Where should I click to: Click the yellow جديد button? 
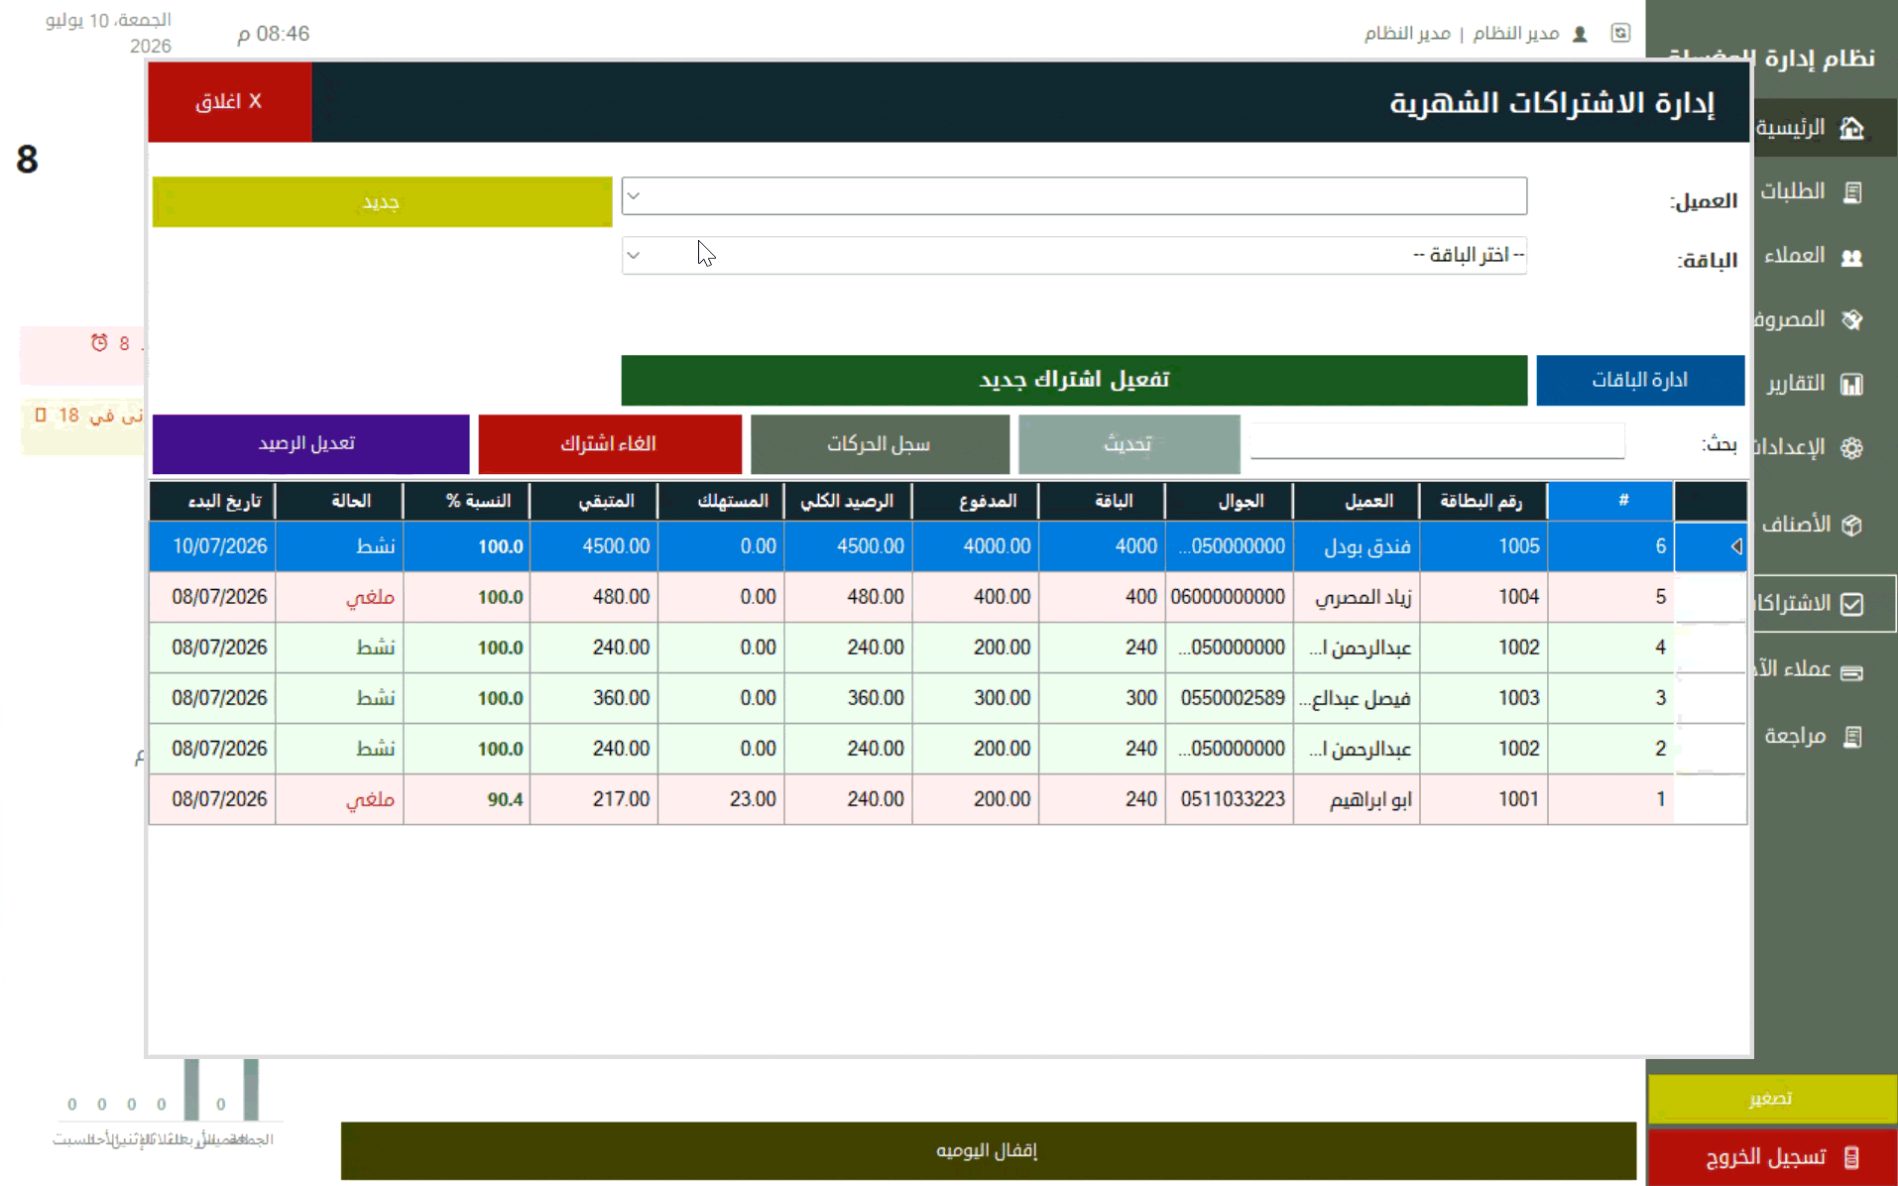point(382,202)
